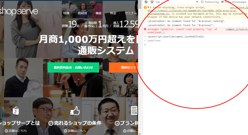Image resolution: width=248 pixels, height=135 pixels.
Task: Click 詳細はこちら under ショップサーブとは
Action: coord(15,131)
